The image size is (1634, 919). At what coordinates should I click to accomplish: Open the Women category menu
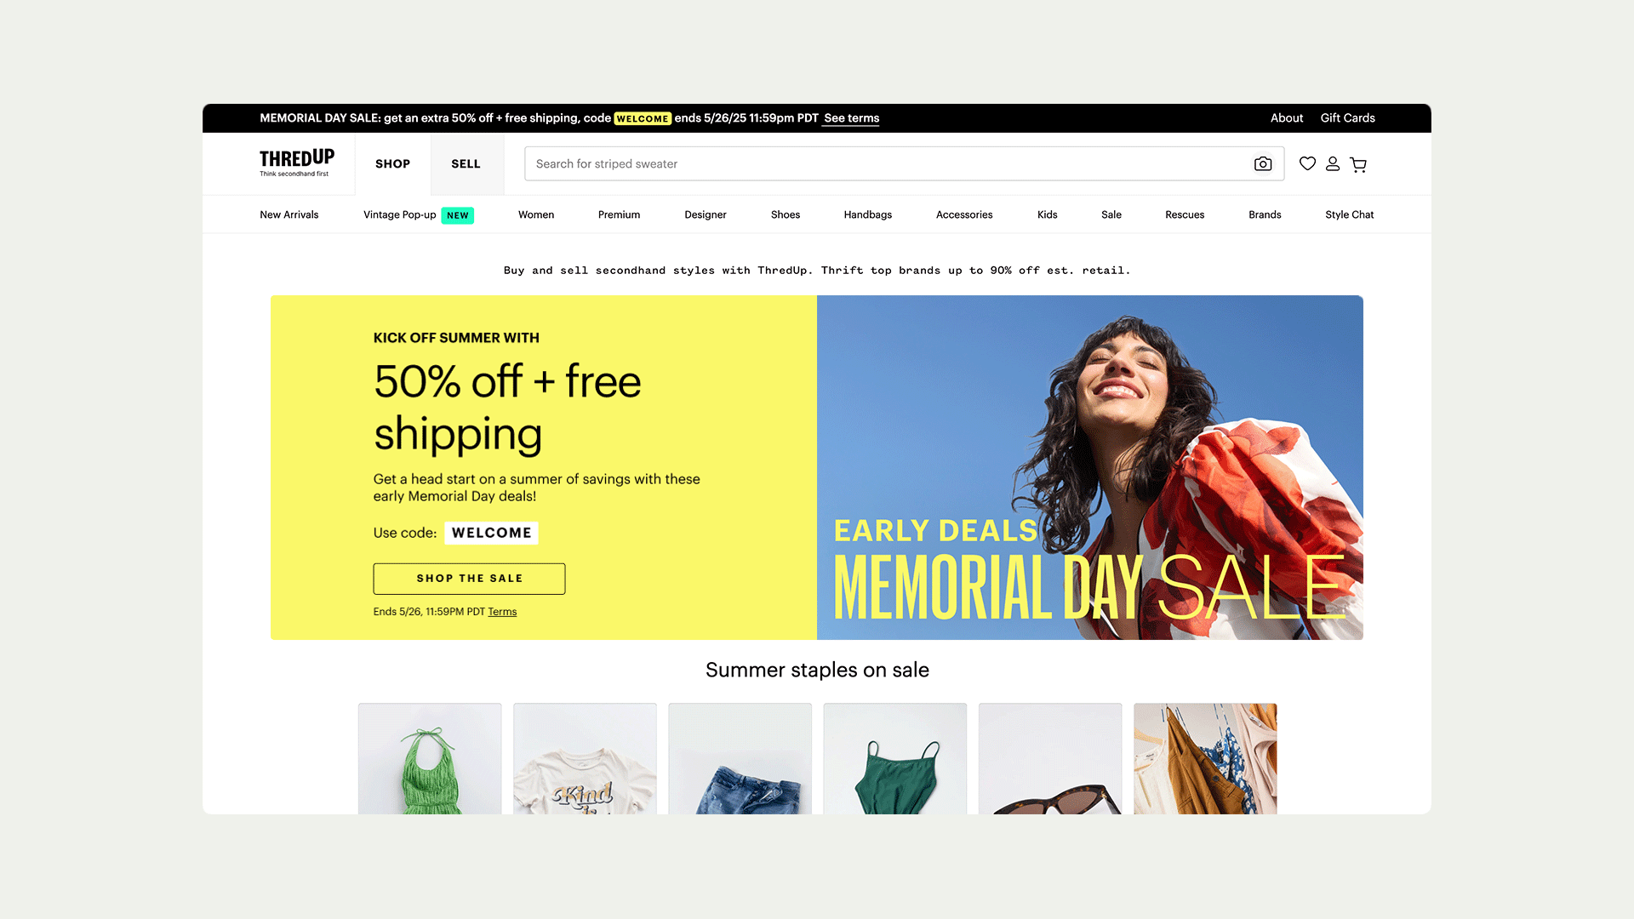point(536,214)
